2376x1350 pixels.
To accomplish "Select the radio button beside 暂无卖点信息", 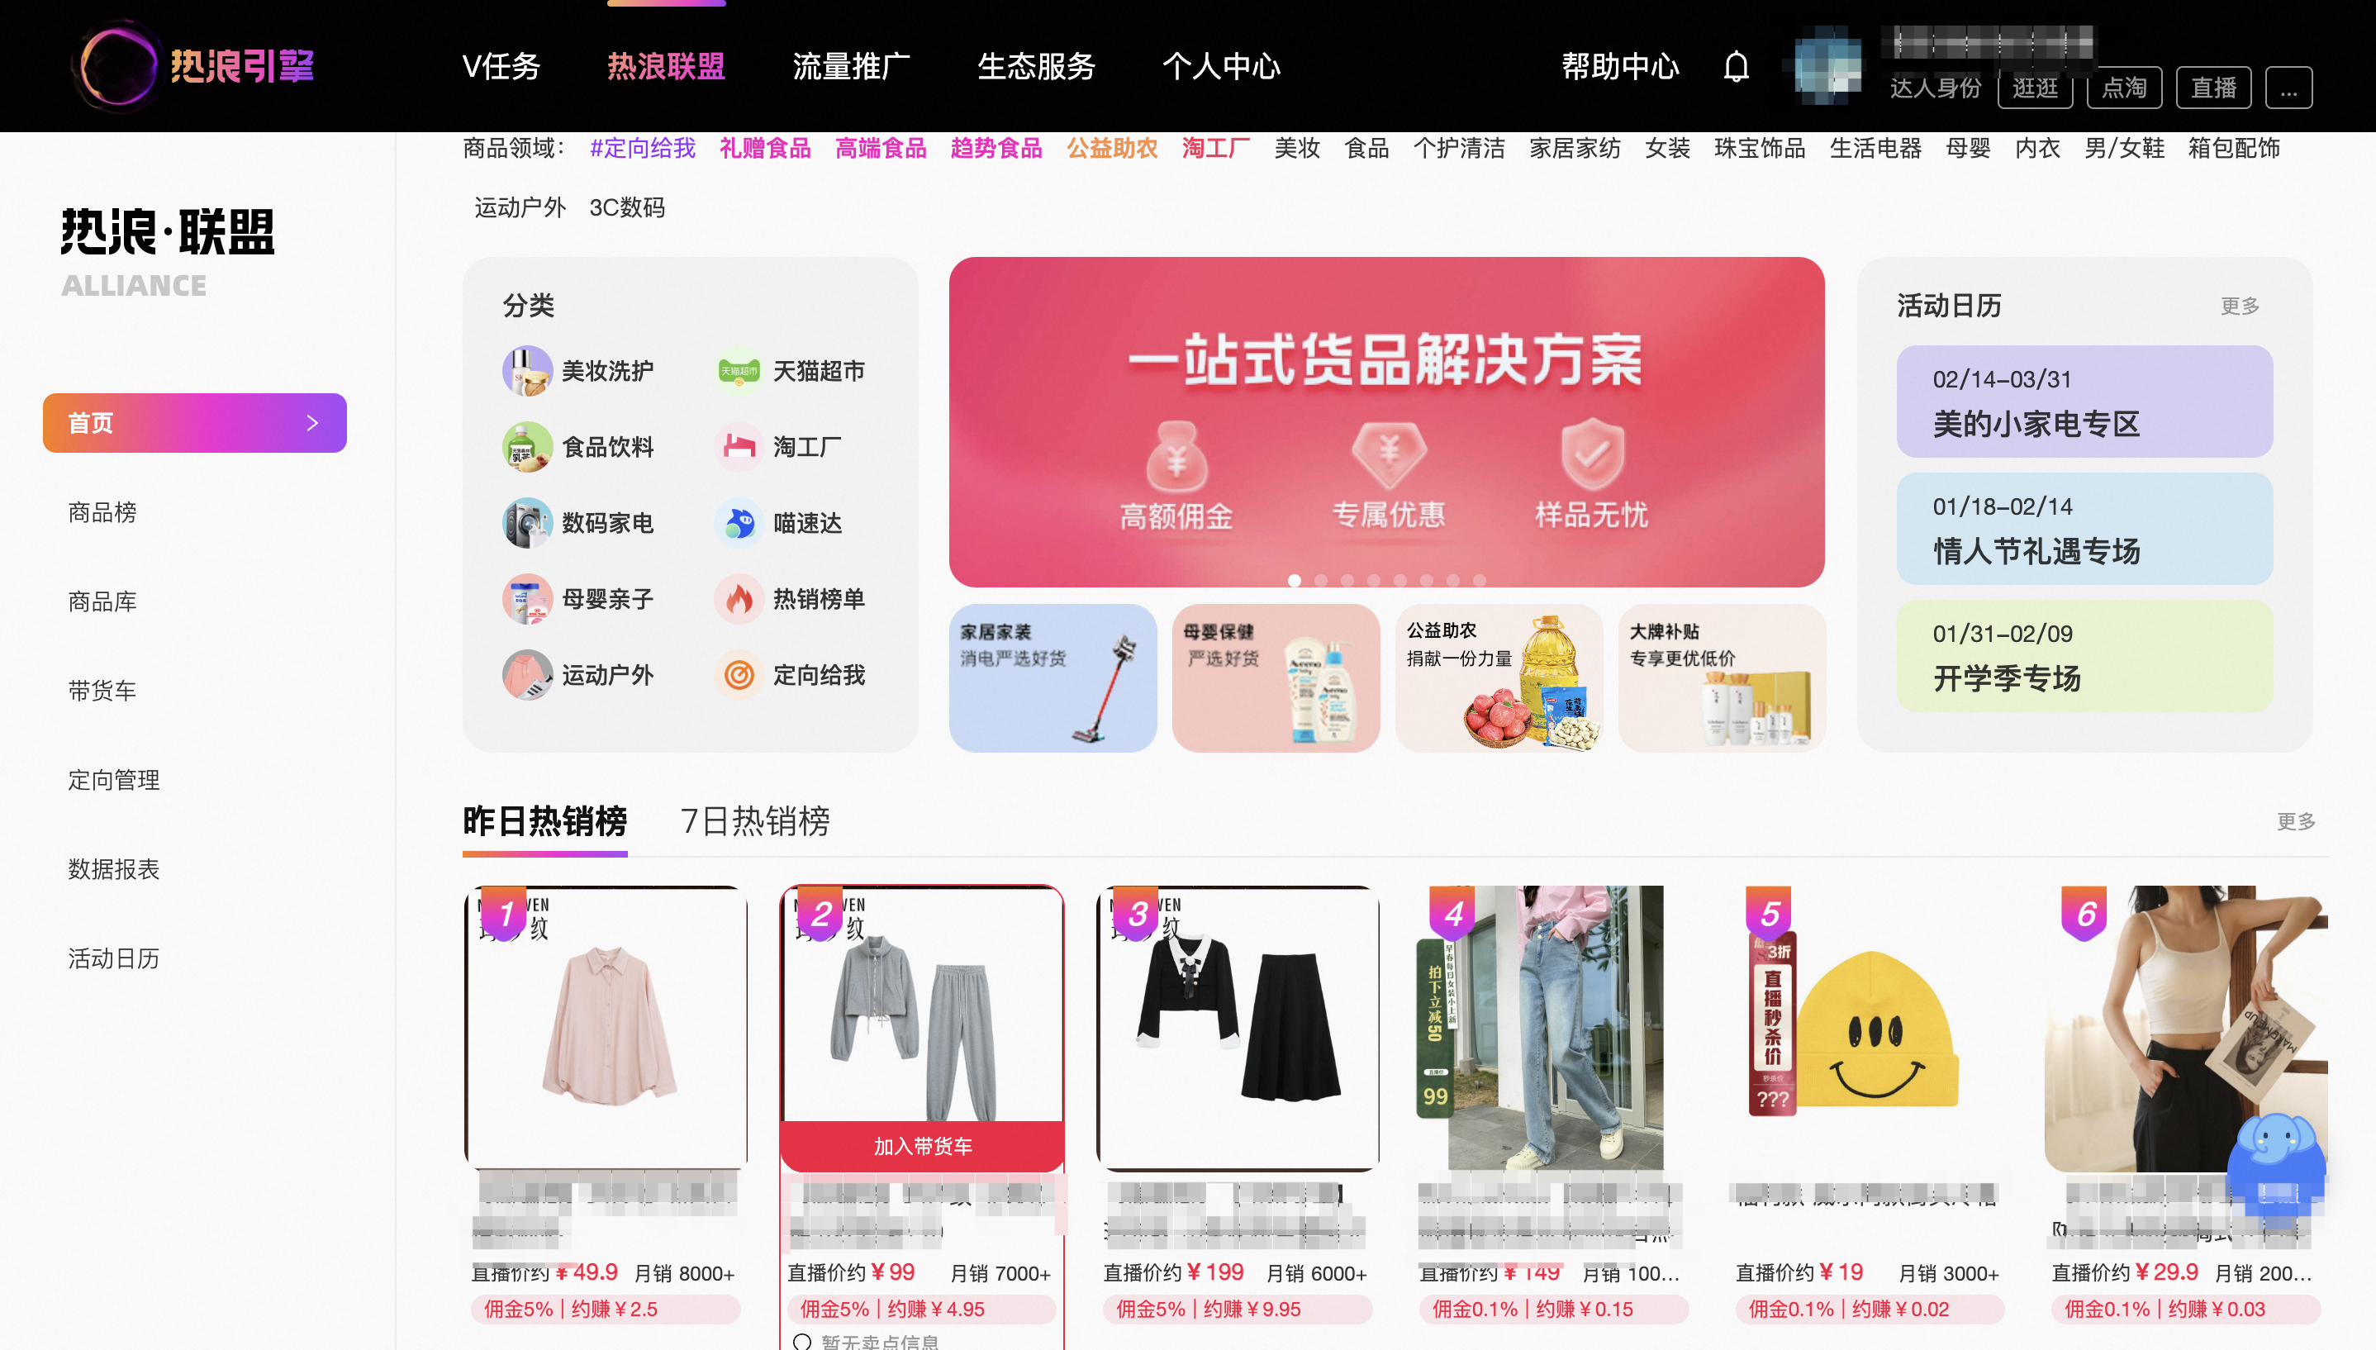I will click(x=802, y=1342).
